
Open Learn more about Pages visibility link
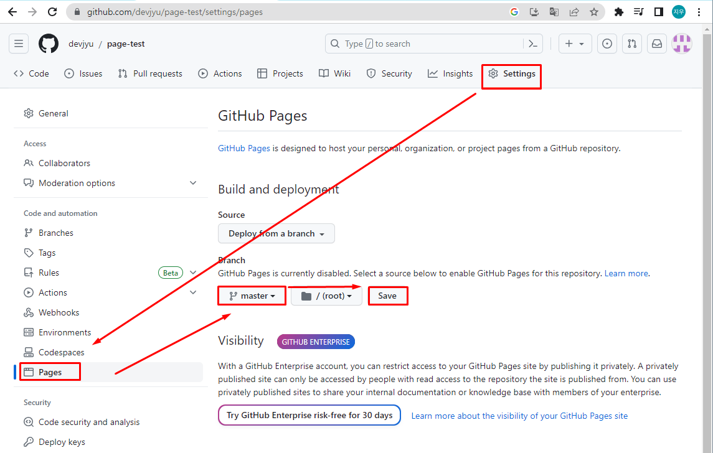click(x=519, y=416)
